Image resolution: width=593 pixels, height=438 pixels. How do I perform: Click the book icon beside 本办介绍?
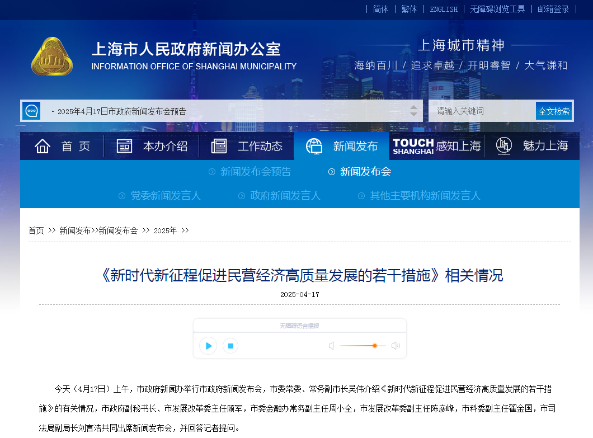pyautogui.click(x=124, y=145)
